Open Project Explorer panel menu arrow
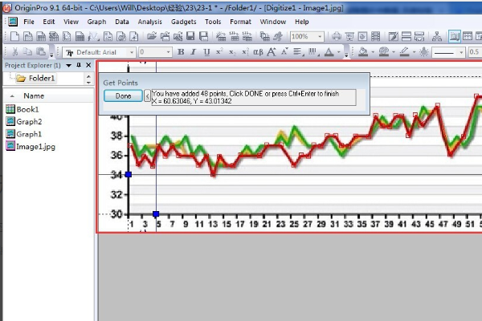 pos(69,65)
